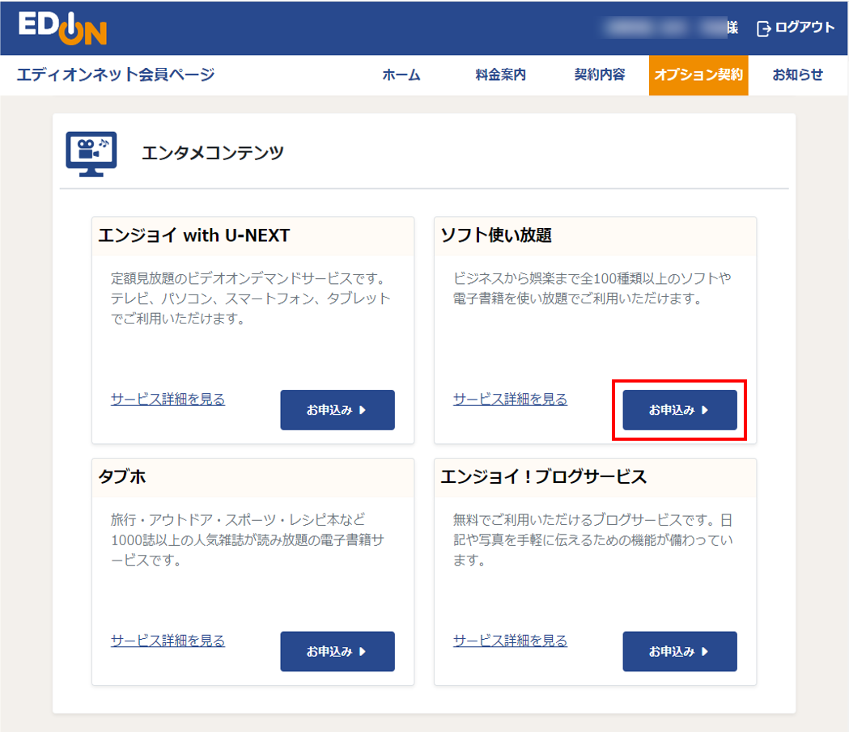Apply for the タブホ magazine service
Screen dimensions: 849x732
click(337, 651)
